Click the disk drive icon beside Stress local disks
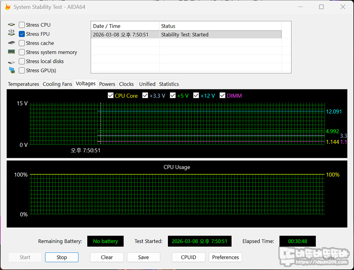Image resolution: width=354 pixels, height=270 pixels. tap(11, 62)
